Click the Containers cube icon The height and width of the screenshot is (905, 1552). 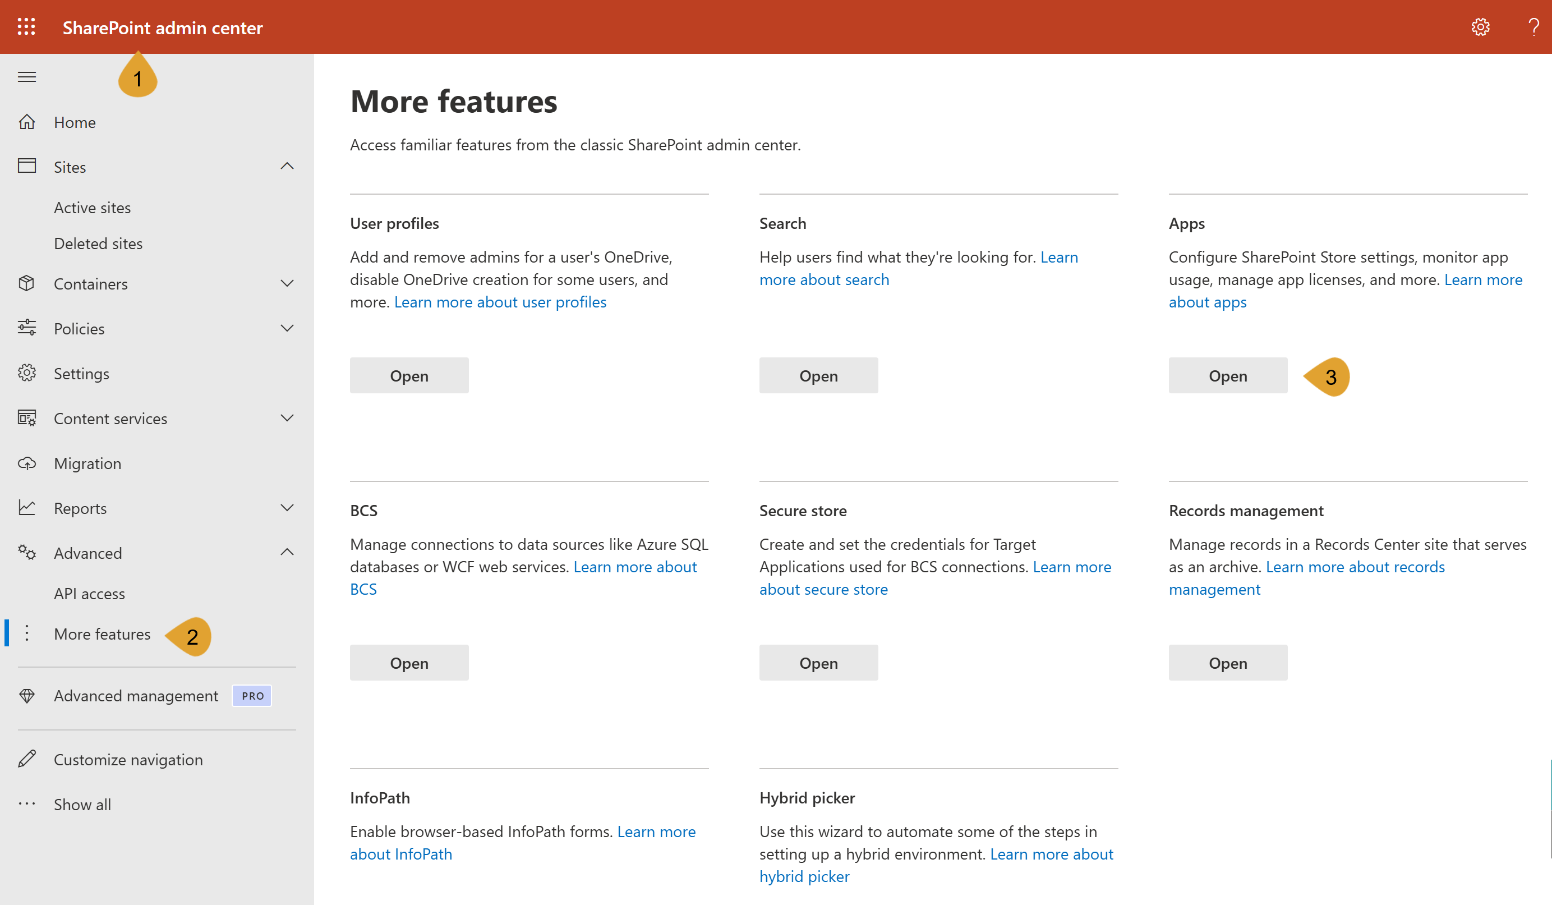point(26,283)
